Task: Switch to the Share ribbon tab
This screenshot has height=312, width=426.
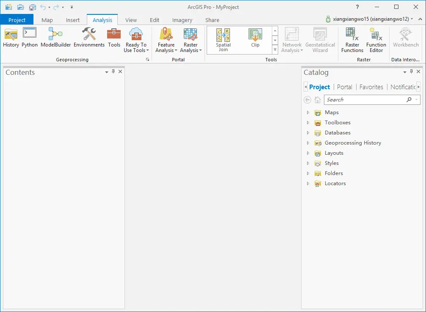Action: point(212,20)
